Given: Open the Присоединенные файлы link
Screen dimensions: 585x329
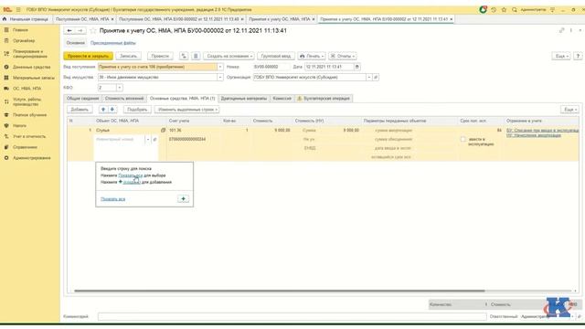Looking at the screenshot, I should (x=113, y=43).
